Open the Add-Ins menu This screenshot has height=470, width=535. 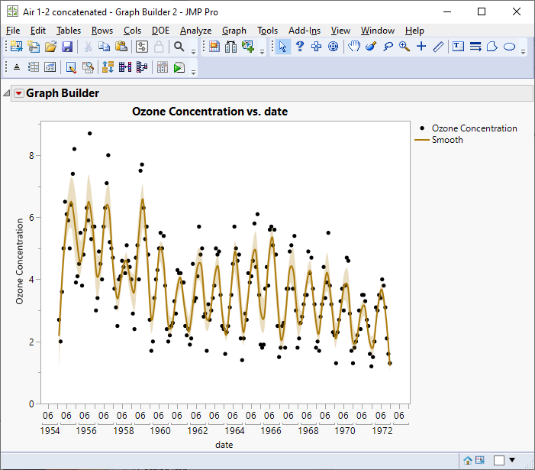pos(305,31)
